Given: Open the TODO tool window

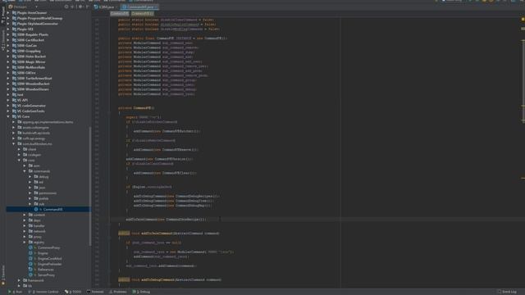Looking at the screenshot, I should tap(73, 292).
